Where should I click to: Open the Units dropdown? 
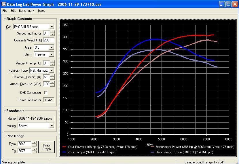pyautogui.click(x=52, y=54)
